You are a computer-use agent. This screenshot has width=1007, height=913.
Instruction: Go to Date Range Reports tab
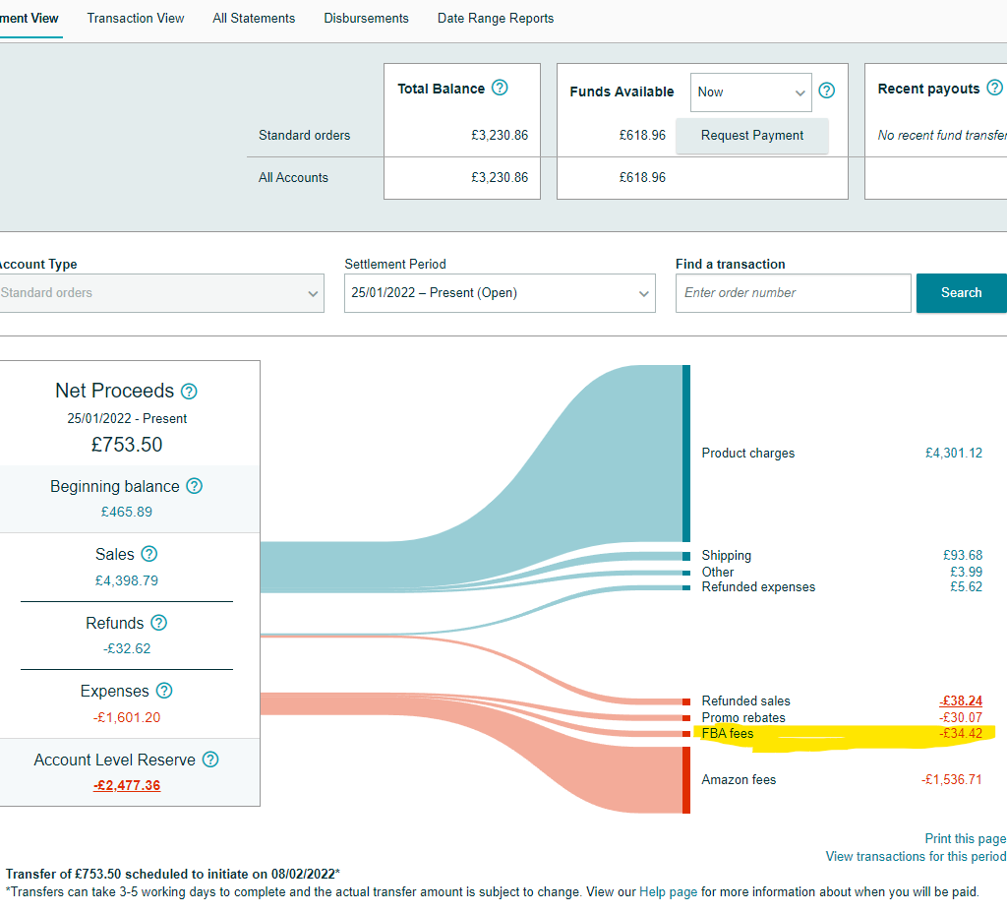click(496, 19)
